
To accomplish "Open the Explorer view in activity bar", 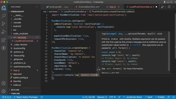I will coord(4,8).
